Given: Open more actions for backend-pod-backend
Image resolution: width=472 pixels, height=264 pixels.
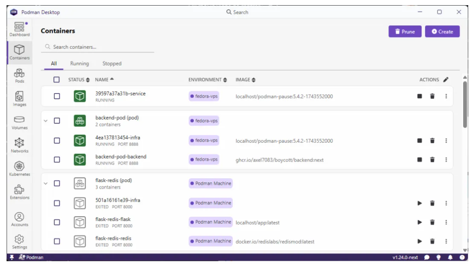Looking at the screenshot, I should pyautogui.click(x=446, y=160).
